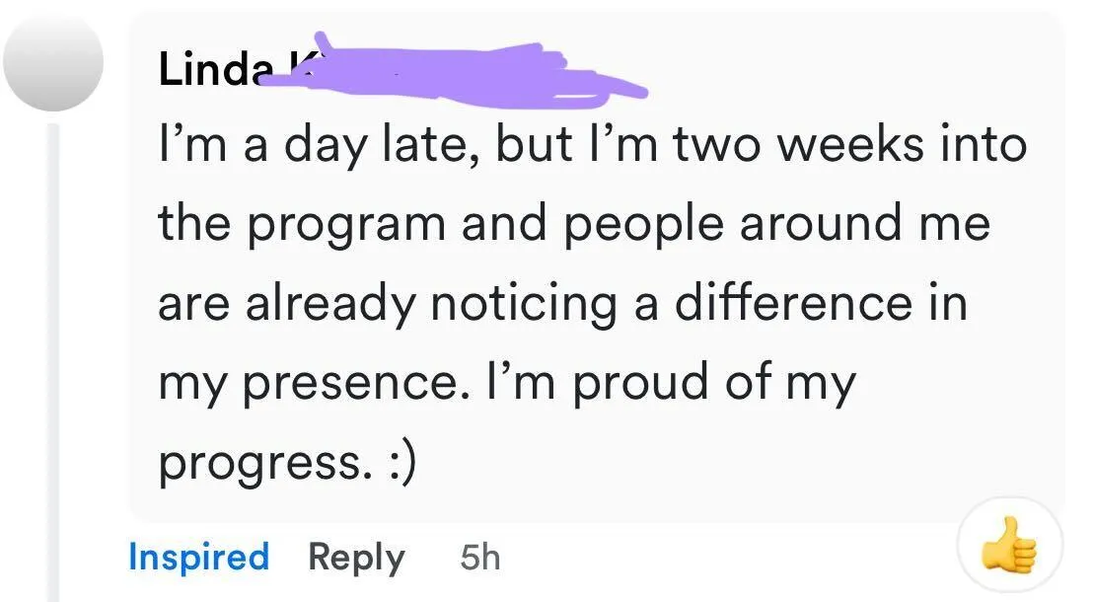The width and height of the screenshot is (1094, 602).
Task: Click the vertical thread line below avatar
Action: tap(53, 362)
